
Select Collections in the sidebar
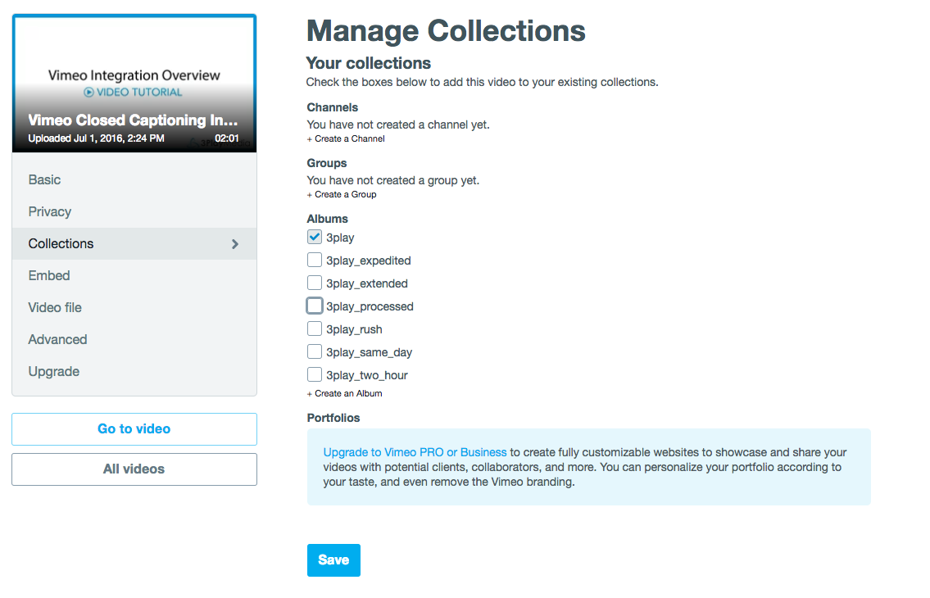(x=134, y=244)
